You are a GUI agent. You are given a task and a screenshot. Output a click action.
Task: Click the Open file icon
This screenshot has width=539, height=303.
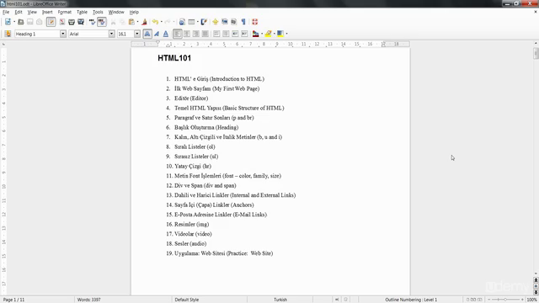(20, 22)
